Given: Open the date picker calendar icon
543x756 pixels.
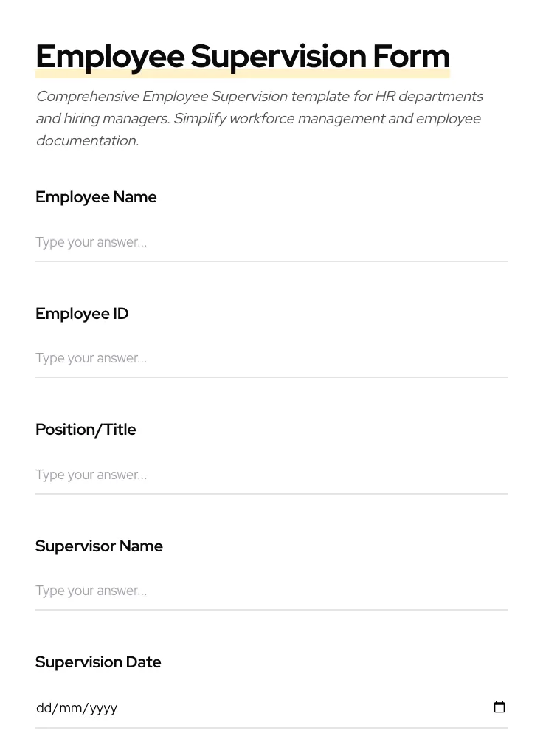Looking at the screenshot, I should click(x=499, y=707).
